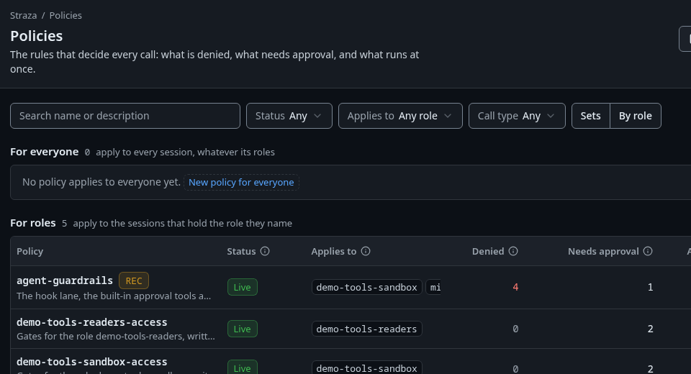Screen dimensions: 691x374
Task: Click the Applies to column header
Action: coord(333,251)
